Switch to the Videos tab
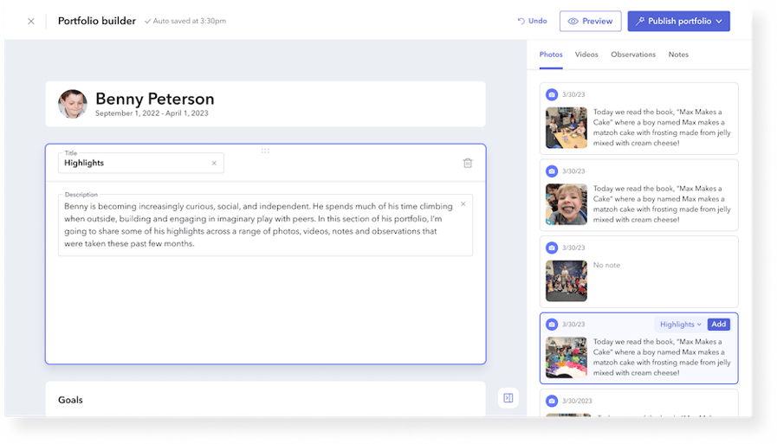Image resolution: width=777 pixels, height=444 pixels. [x=586, y=55]
